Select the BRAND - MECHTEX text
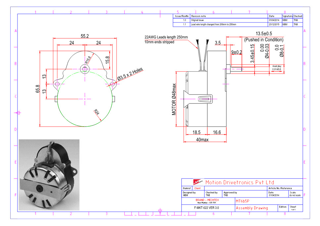 pyautogui.click(x=207, y=200)
